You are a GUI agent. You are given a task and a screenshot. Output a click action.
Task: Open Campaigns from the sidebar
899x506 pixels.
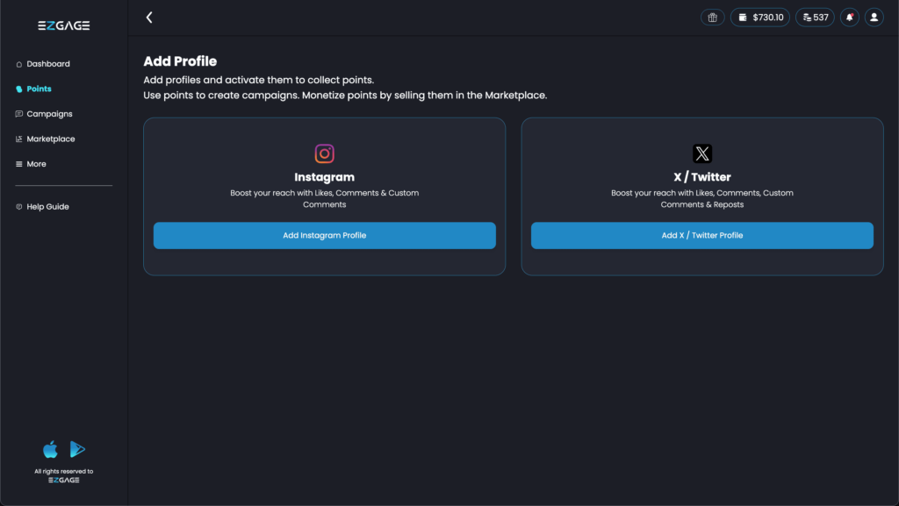pos(49,114)
